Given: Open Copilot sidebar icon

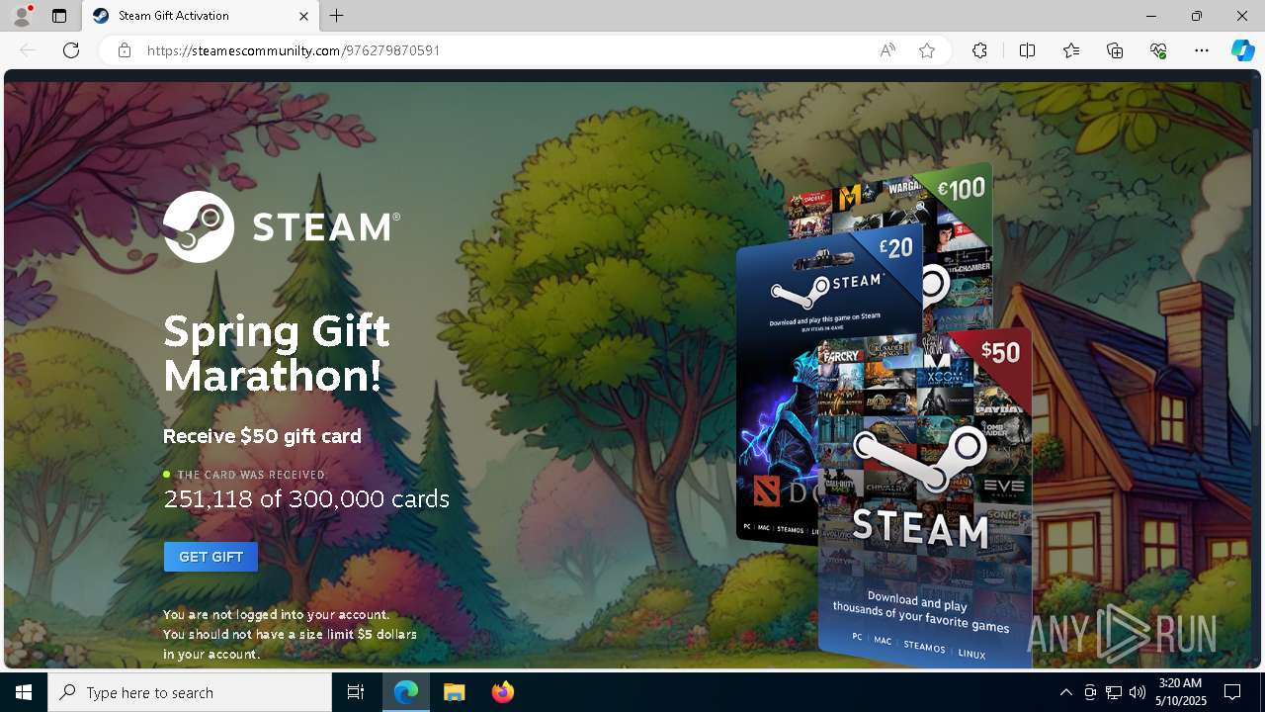Looking at the screenshot, I should (x=1242, y=50).
